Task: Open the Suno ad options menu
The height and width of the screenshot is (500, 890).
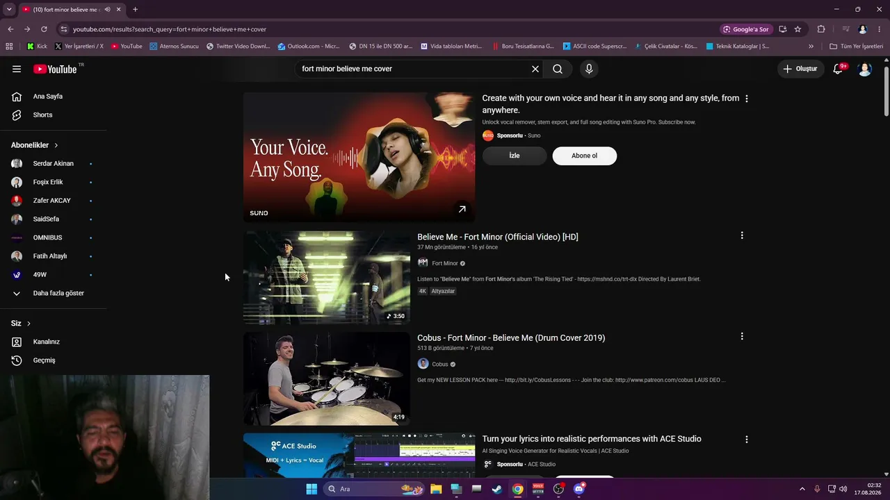Action: (x=747, y=99)
